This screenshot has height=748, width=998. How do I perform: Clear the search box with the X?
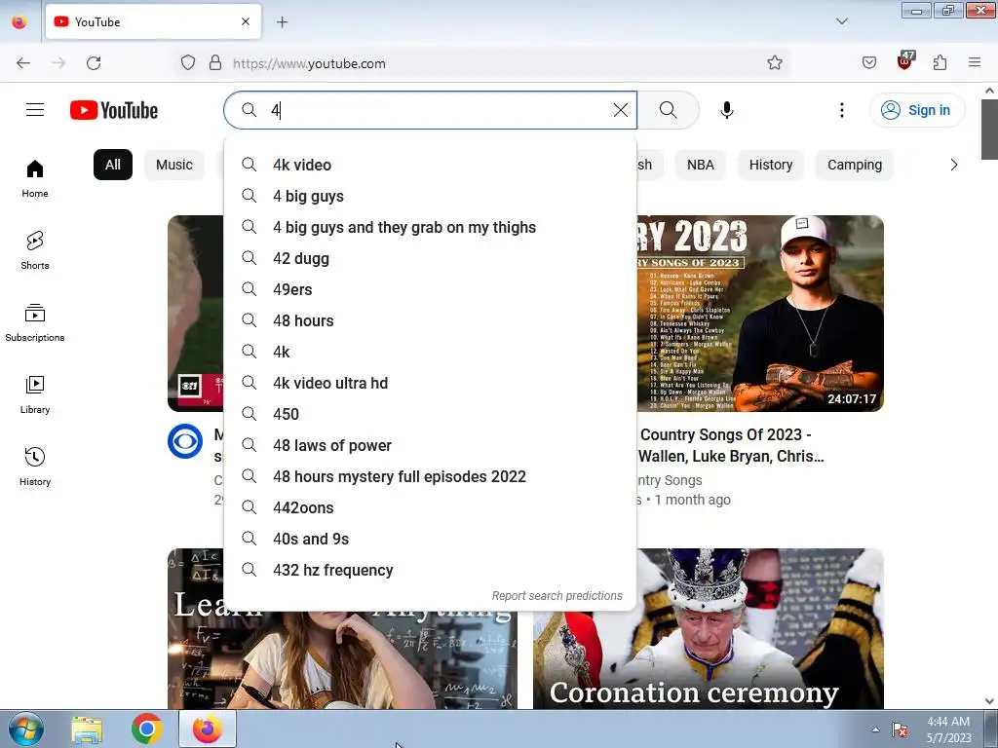[x=621, y=110]
